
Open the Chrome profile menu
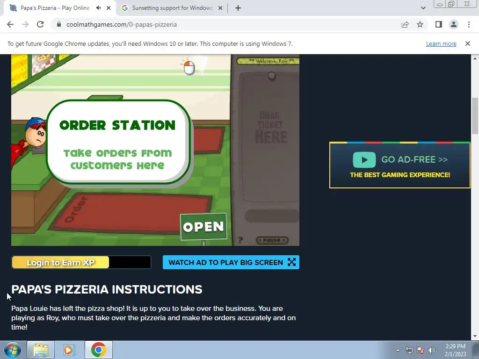point(454,24)
